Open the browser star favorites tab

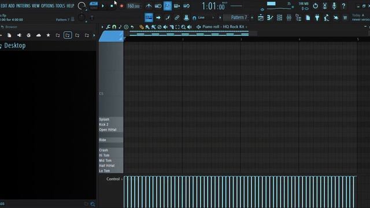point(48,35)
